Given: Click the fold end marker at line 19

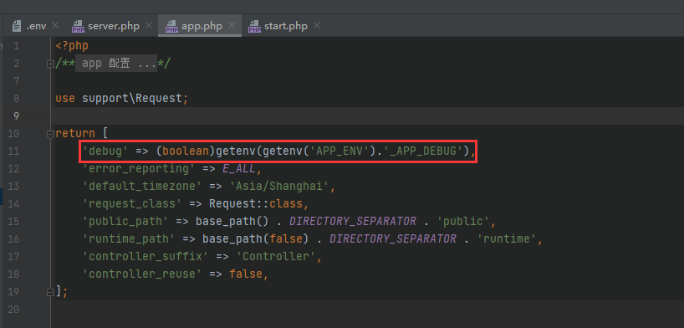Looking at the screenshot, I should 50,291.
